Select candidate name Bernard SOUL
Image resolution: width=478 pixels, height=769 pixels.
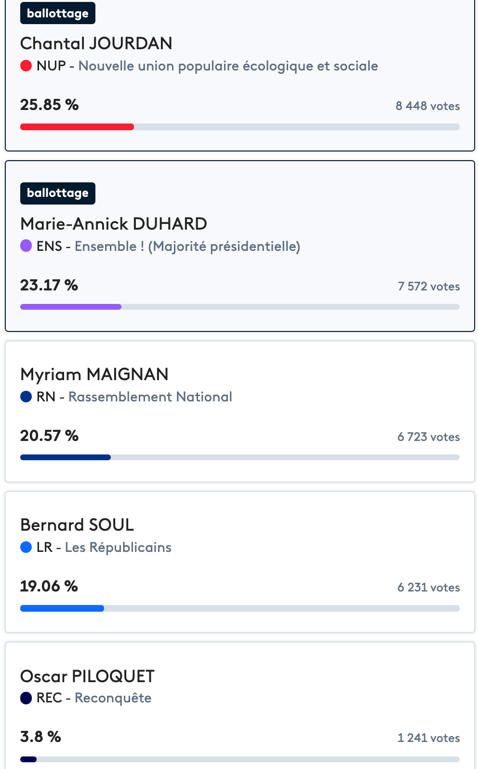[x=77, y=525]
